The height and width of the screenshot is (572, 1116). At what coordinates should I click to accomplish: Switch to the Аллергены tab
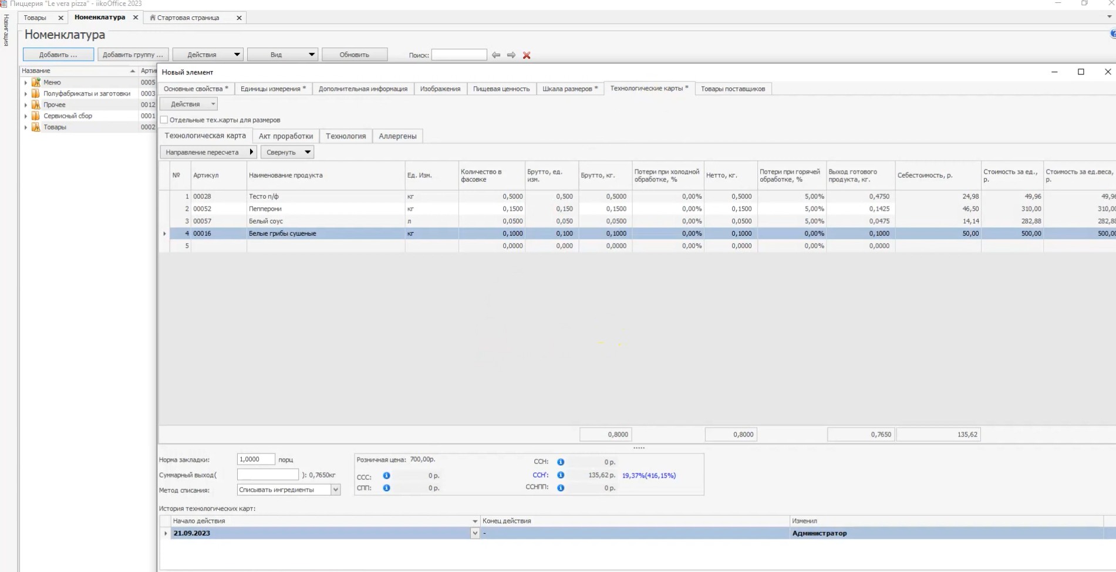pyautogui.click(x=397, y=136)
